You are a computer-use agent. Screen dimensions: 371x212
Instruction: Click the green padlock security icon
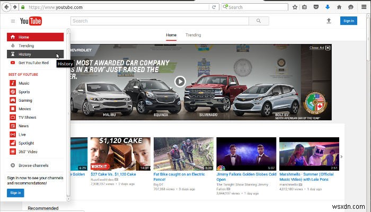[23, 7]
